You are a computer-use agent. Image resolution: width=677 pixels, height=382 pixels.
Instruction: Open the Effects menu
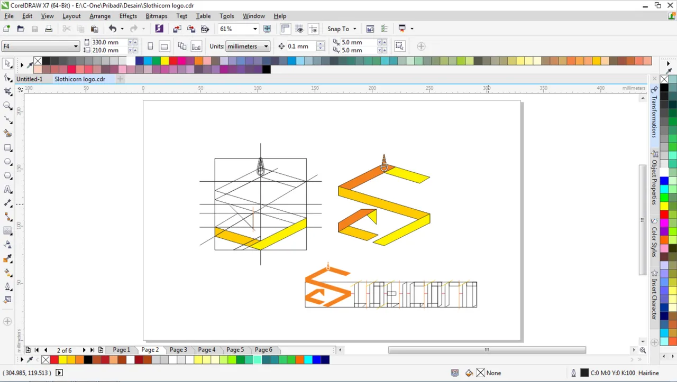(x=128, y=16)
